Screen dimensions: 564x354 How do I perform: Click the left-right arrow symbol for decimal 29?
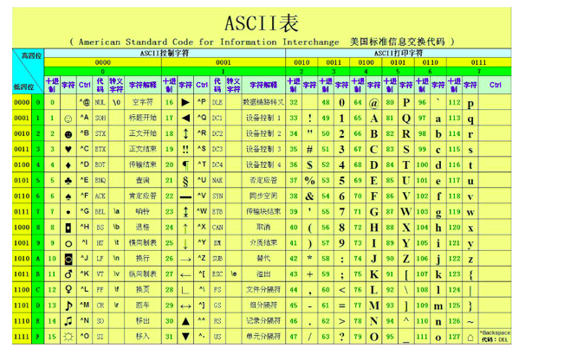click(185, 306)
